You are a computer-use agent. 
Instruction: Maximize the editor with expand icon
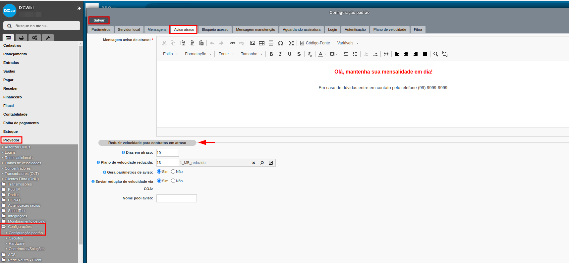point(291,43)
